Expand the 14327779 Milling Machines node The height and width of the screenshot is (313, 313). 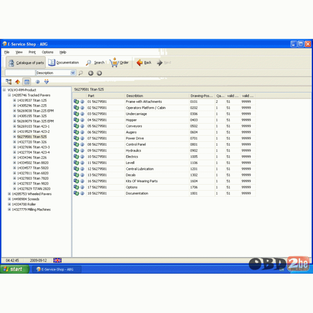click(x=9, y=209)
